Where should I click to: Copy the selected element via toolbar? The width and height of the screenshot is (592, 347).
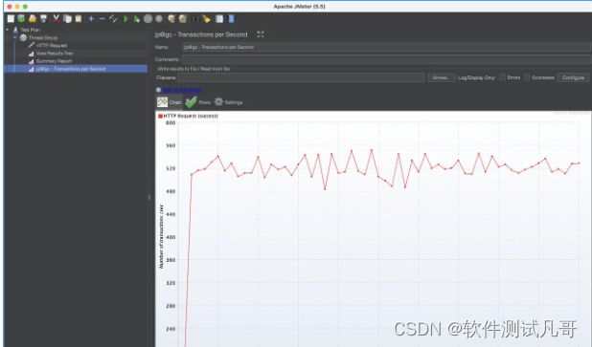(x=68, y=18)
